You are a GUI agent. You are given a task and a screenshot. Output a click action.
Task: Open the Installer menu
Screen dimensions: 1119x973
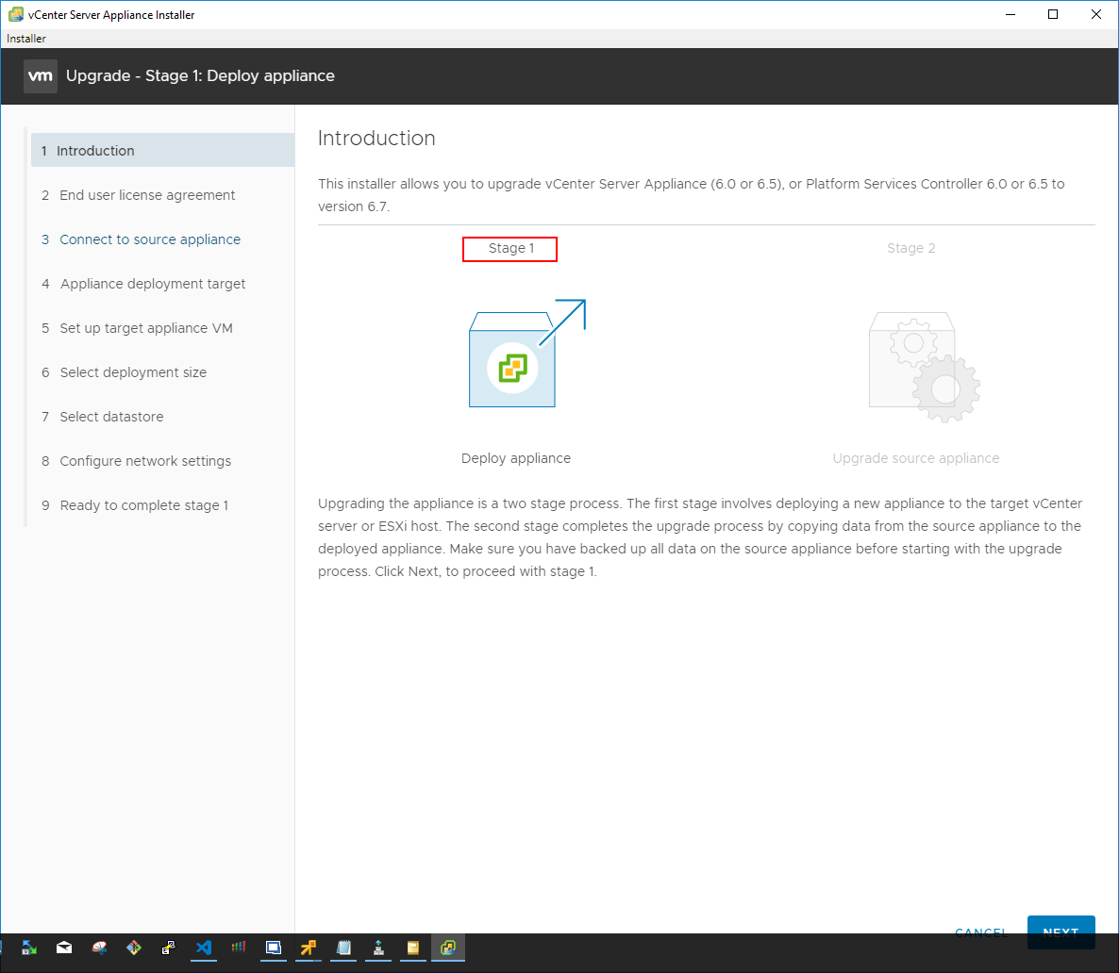coord(26,39)
